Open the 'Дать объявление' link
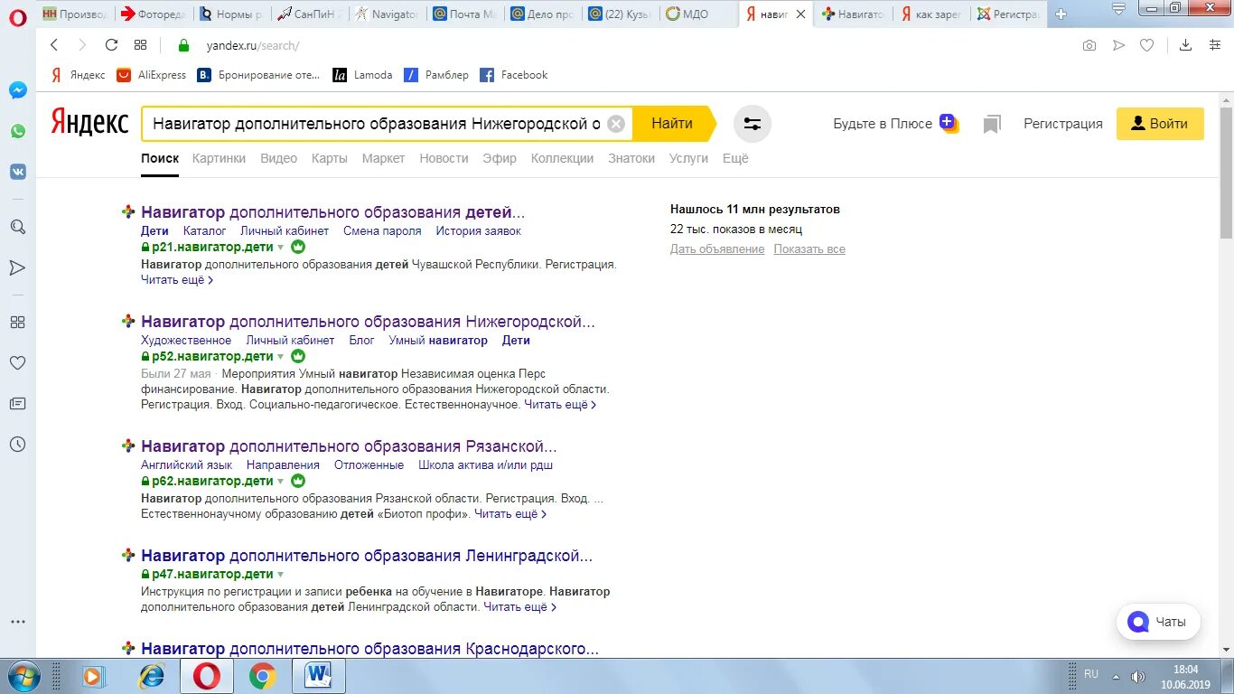 pos(717,249)
